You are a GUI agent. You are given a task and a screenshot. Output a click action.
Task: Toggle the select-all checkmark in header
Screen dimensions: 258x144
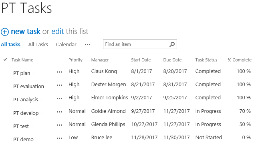[x=5, y=59]
